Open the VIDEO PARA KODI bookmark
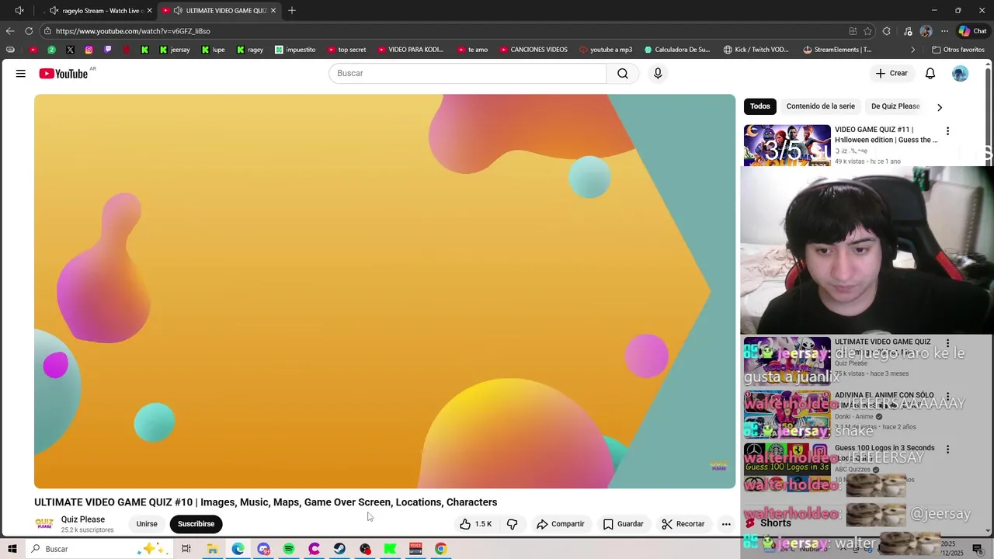Viewport: 994px width, 559px height. (x=410, y=50)
